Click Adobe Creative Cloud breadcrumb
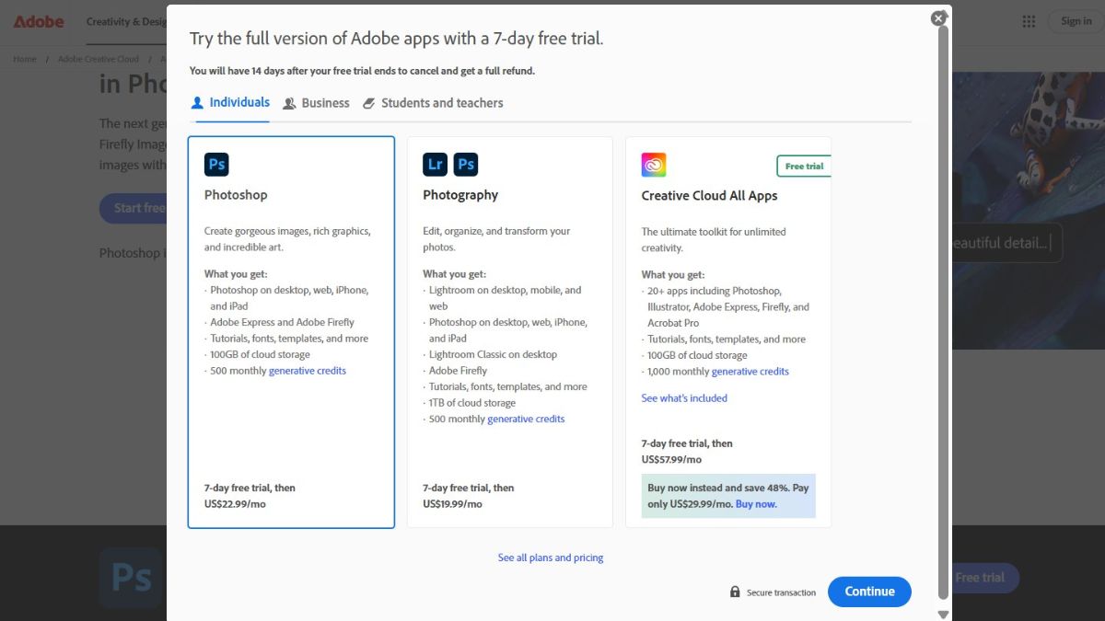The height and width of the screenshot is (621, 1105). (99, 59)
